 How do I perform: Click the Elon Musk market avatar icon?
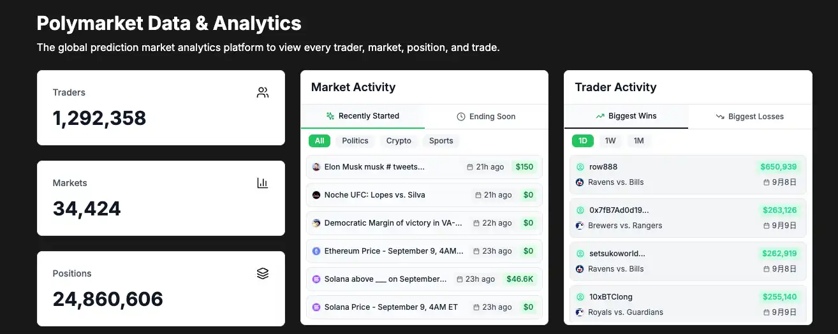pos(316,167)
